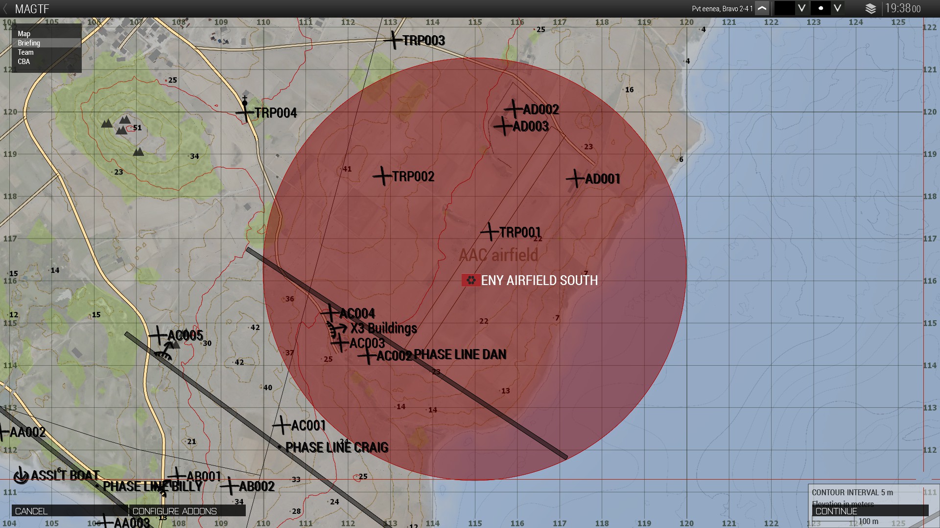Image resolution: width=940 pixels, height=528 pixels.
Task: Open the Briefing tab
Action: pyautogui.click(x=29, y=43)
